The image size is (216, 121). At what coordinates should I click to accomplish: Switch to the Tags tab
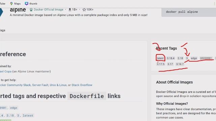click(x=2, y=30)
